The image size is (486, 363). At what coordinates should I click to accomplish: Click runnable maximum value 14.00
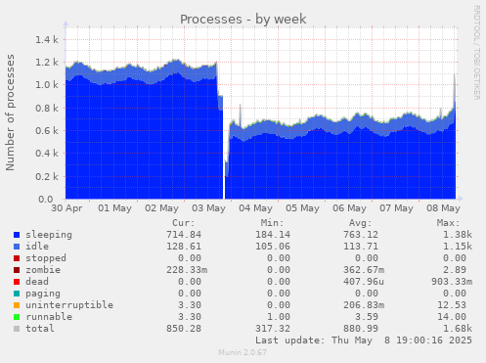pyautogui.click(x=452, y=317)
